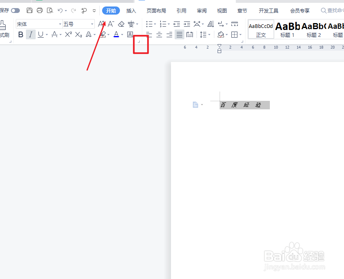The width and height of the screenshot is (344, 279).
Task: Expand highlight color dropdown arrow
Action: [108, 35]
